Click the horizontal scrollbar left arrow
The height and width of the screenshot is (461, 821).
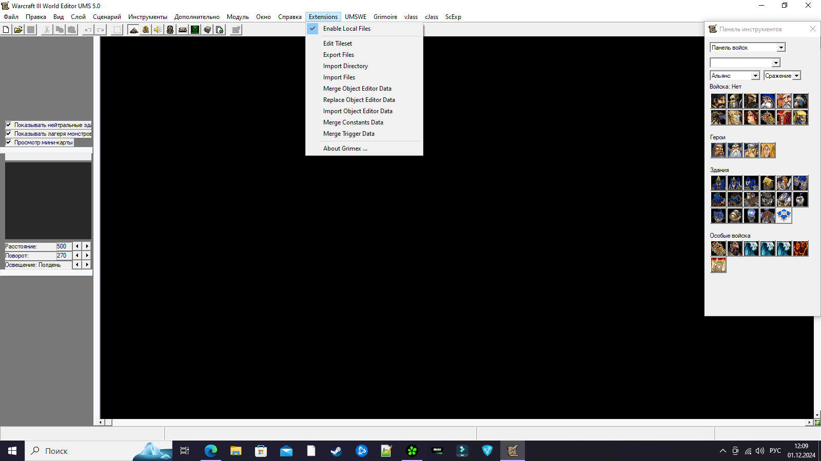(x=101, y=423)
